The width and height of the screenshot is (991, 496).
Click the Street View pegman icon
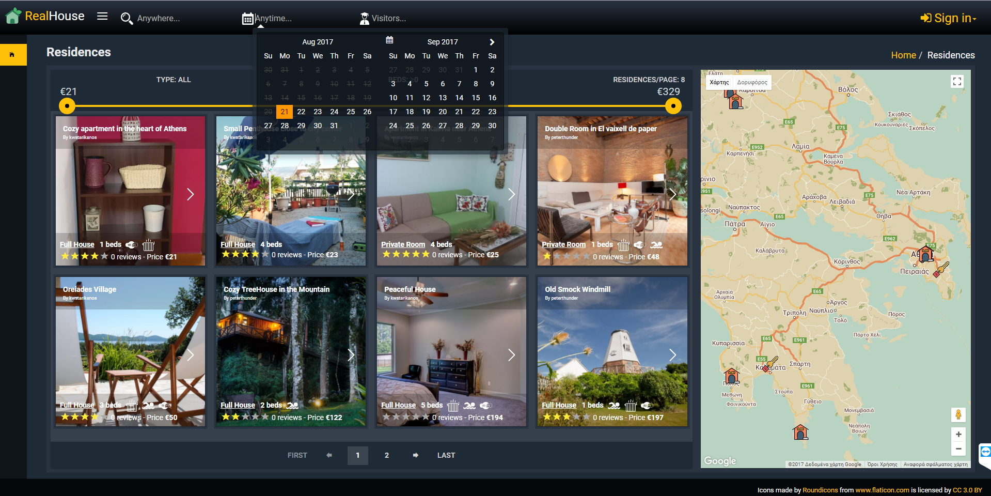pos(958,414)
